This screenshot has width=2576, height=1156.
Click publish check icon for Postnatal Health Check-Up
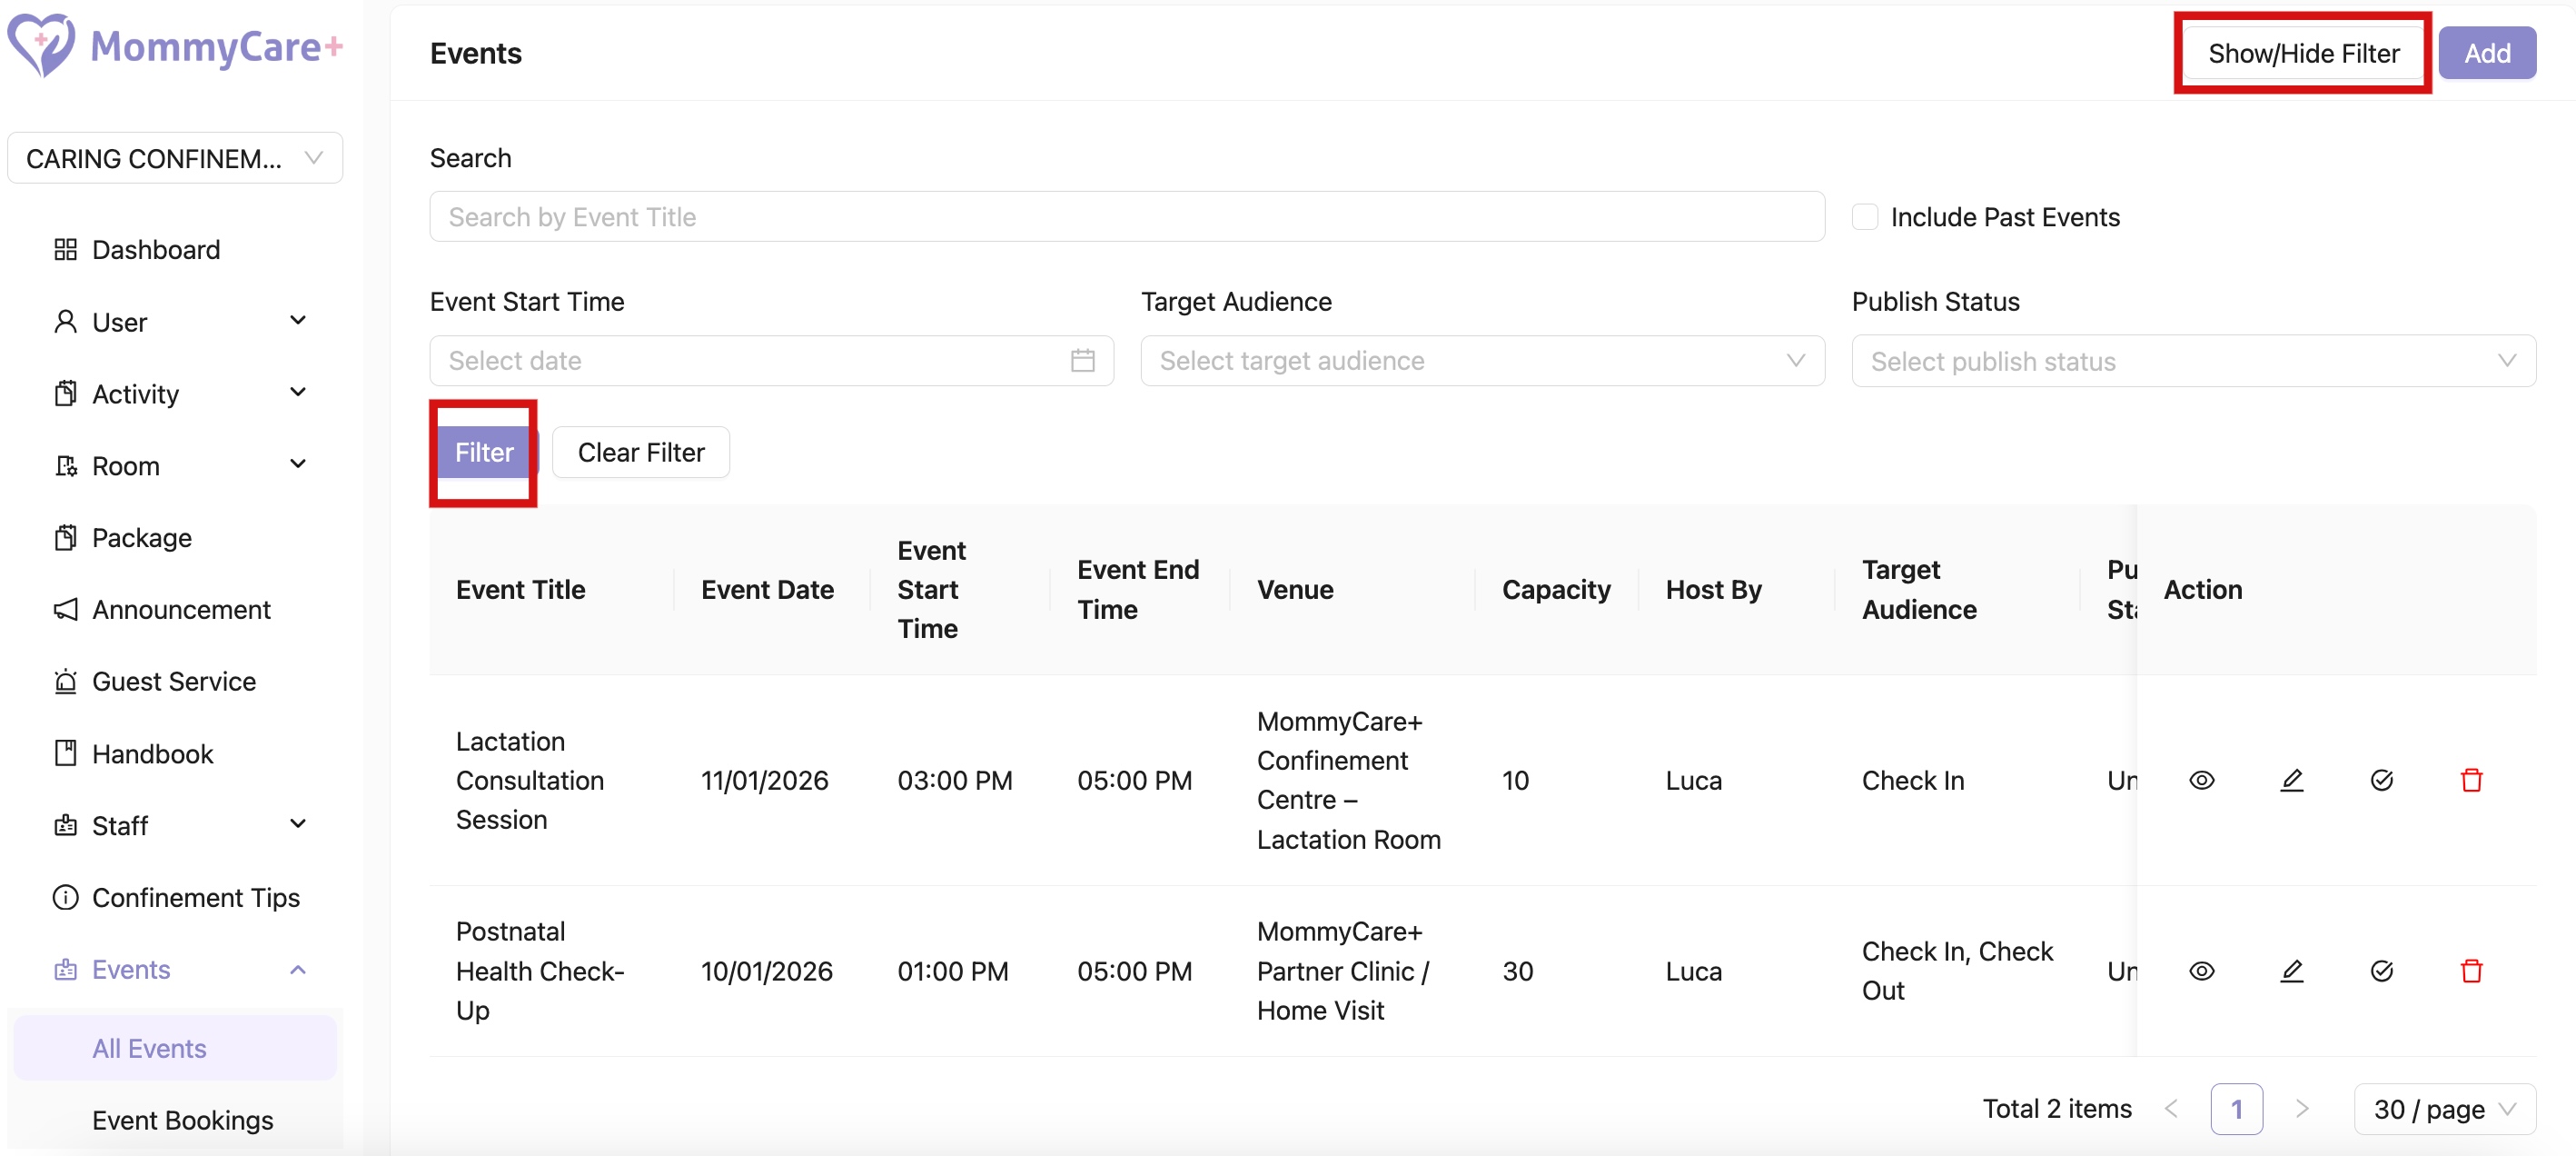pos(2381,971)
